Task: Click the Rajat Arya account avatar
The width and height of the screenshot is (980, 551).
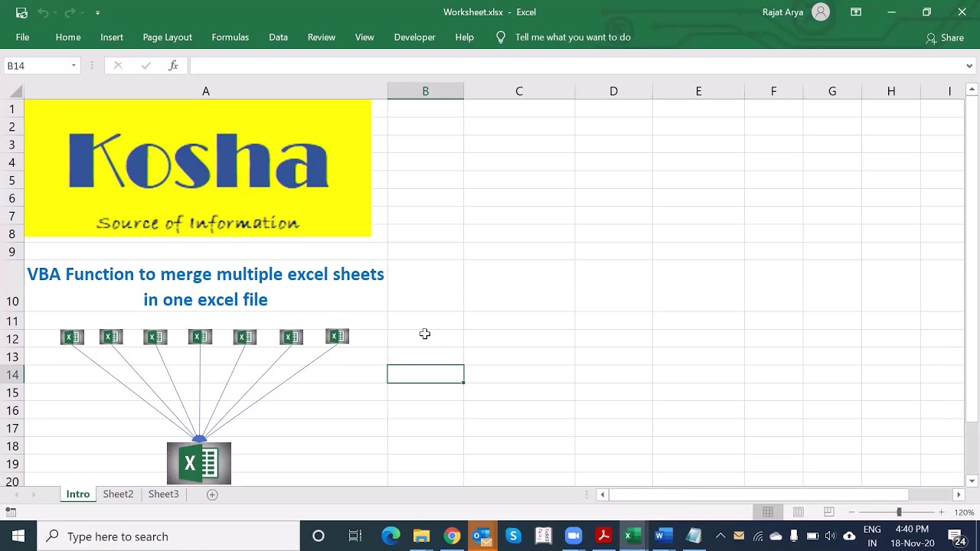Action: pyautogui.click(x=821, y=12)
